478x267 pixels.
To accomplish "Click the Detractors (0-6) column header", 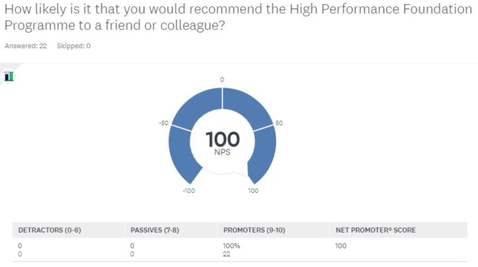I will click(50, 230).
